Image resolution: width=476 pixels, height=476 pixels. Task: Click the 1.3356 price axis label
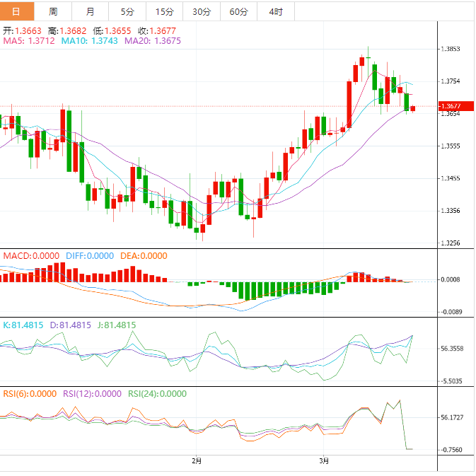click(x=451, y=210)
